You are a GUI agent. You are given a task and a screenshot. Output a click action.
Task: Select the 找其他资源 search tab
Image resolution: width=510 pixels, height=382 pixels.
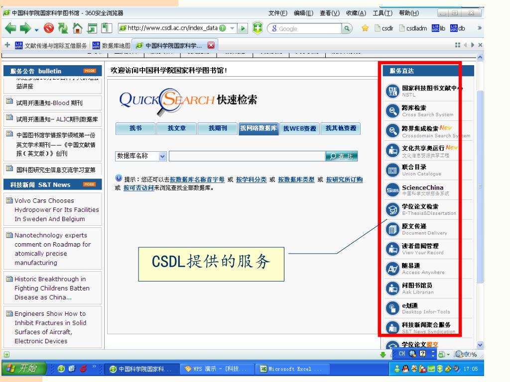341,128
